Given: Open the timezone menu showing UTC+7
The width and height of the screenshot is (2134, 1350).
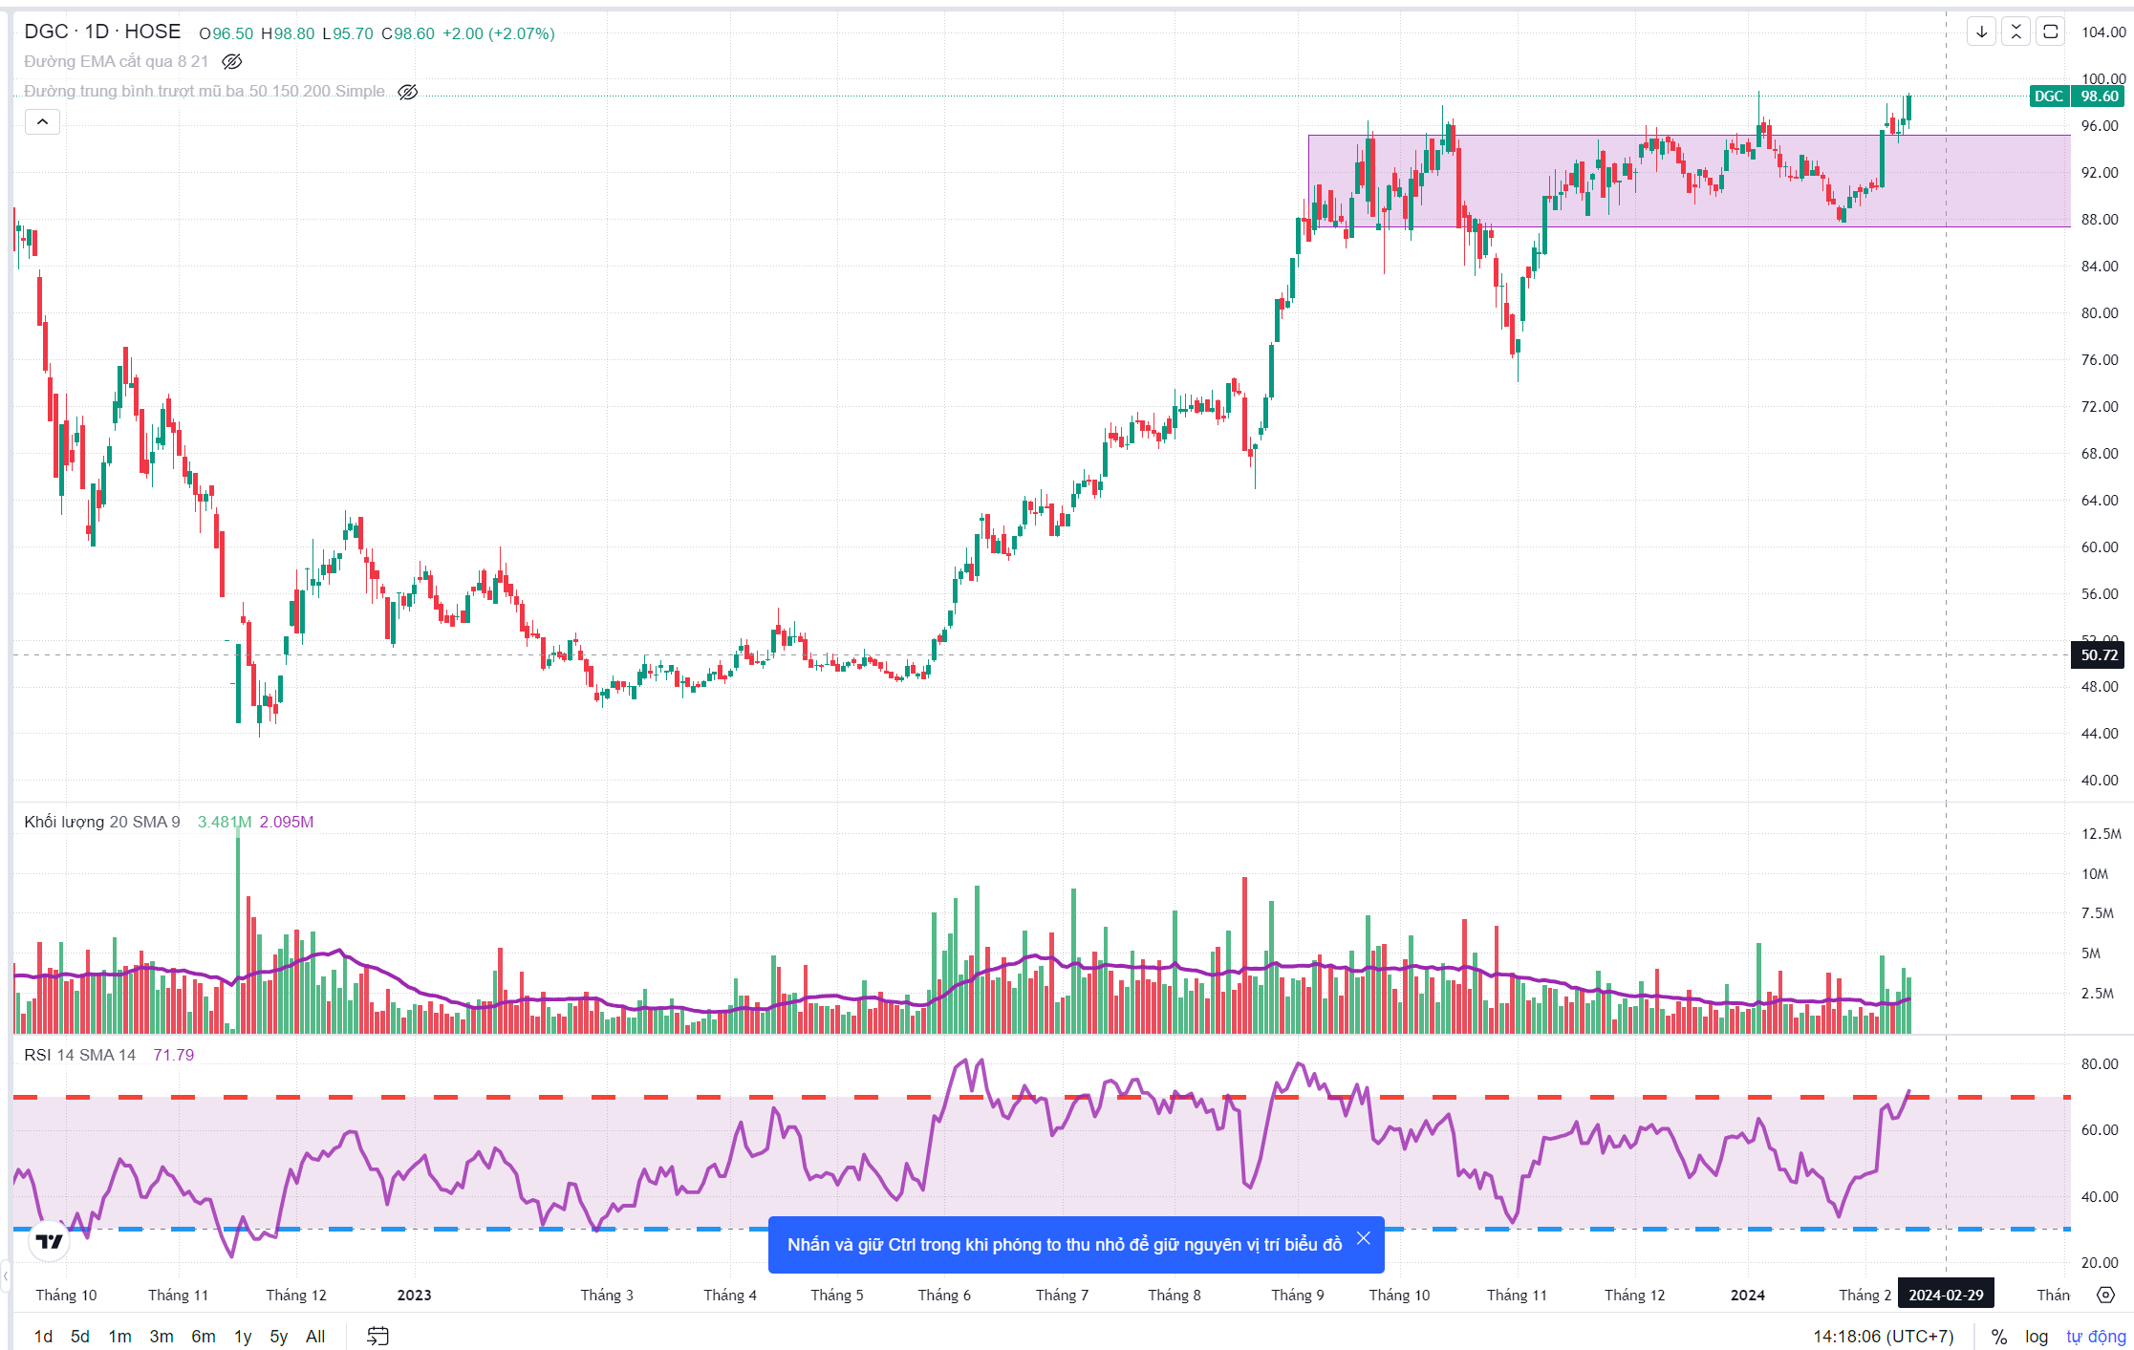Looking at the screenshot, I should tap(1883, 1336).
